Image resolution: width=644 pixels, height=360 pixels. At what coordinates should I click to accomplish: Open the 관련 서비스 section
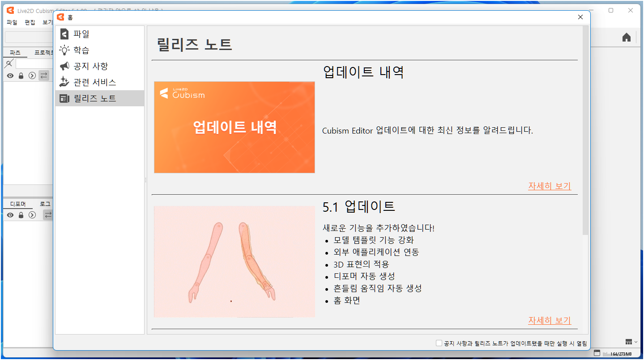(99, 82)
